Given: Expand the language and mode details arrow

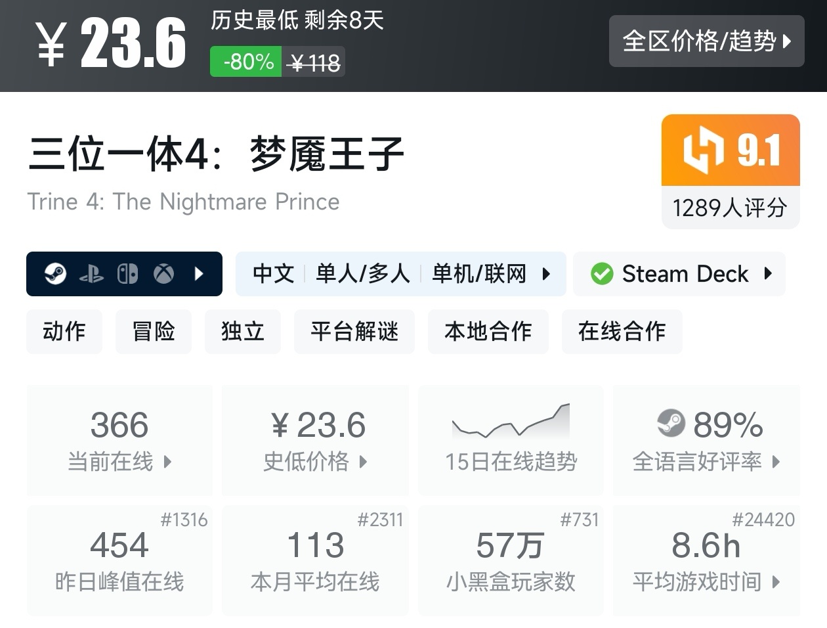Looking at the screenshot, I should [546, 274].
